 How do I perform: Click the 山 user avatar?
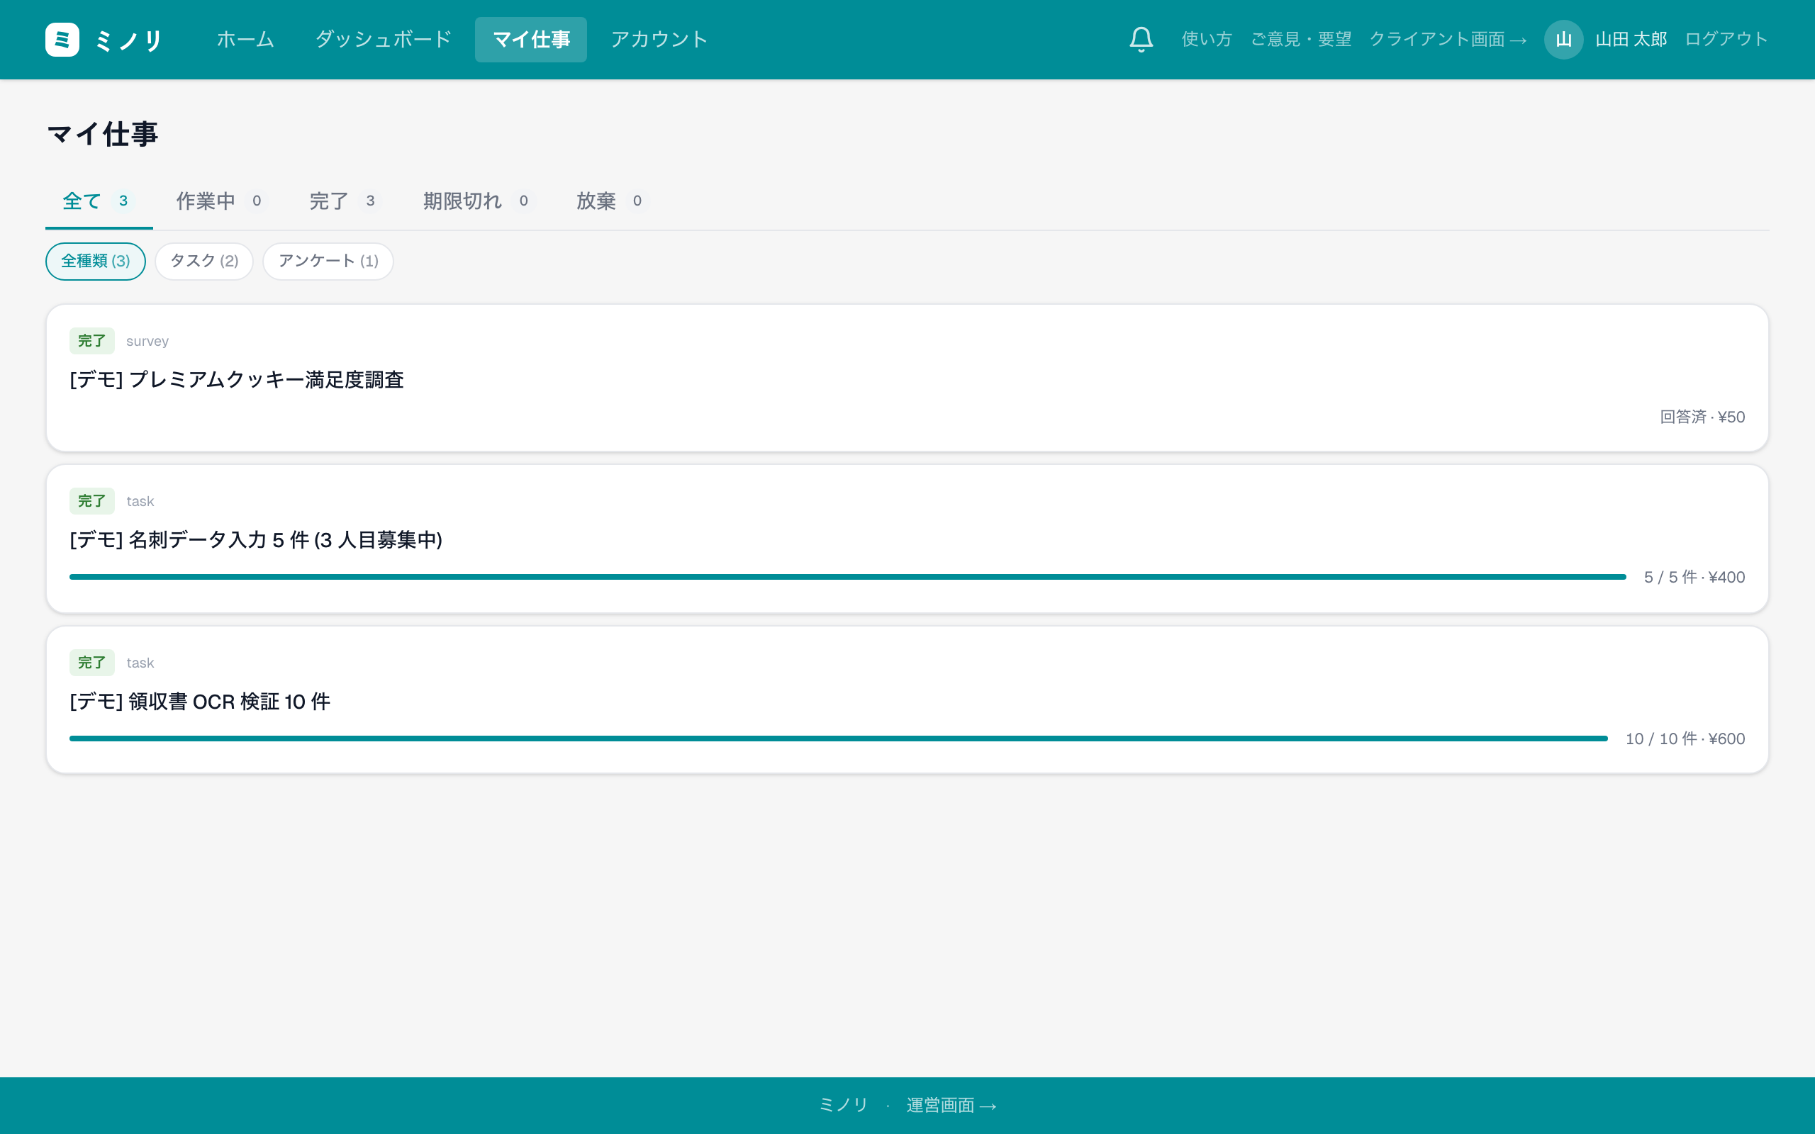1563,40
